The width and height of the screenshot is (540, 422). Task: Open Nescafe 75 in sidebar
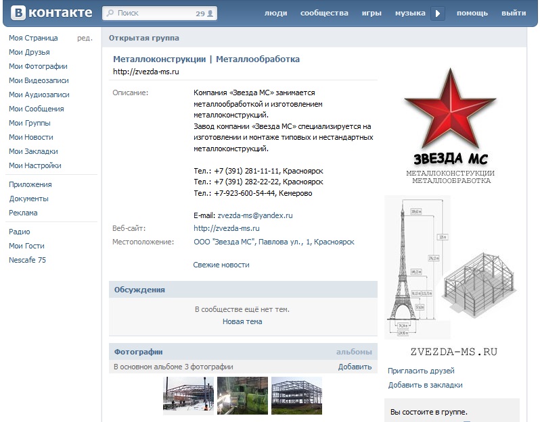27,260
